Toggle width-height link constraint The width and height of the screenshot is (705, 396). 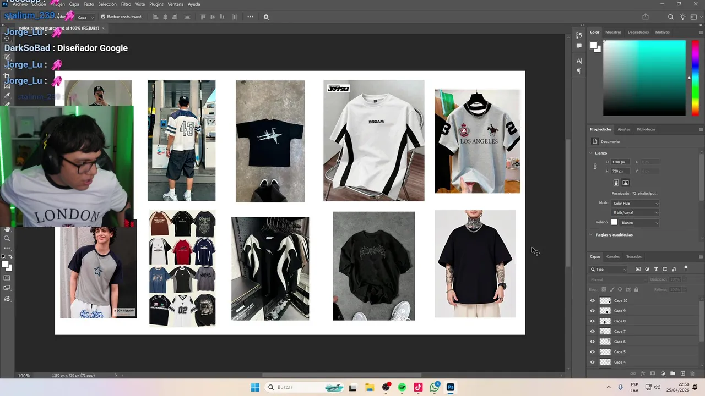tap(595, 166)
